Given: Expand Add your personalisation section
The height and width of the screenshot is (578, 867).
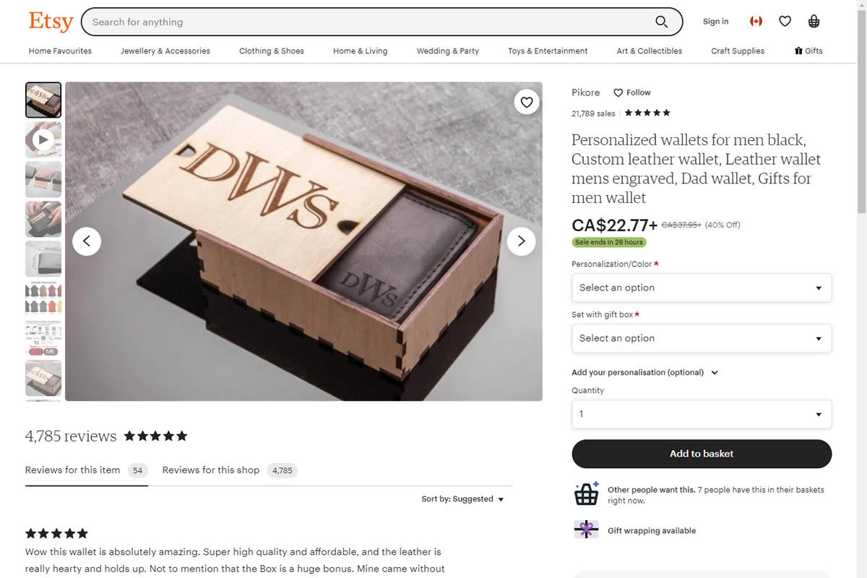Looking at the screenshot, I should (x=645, y=373).
